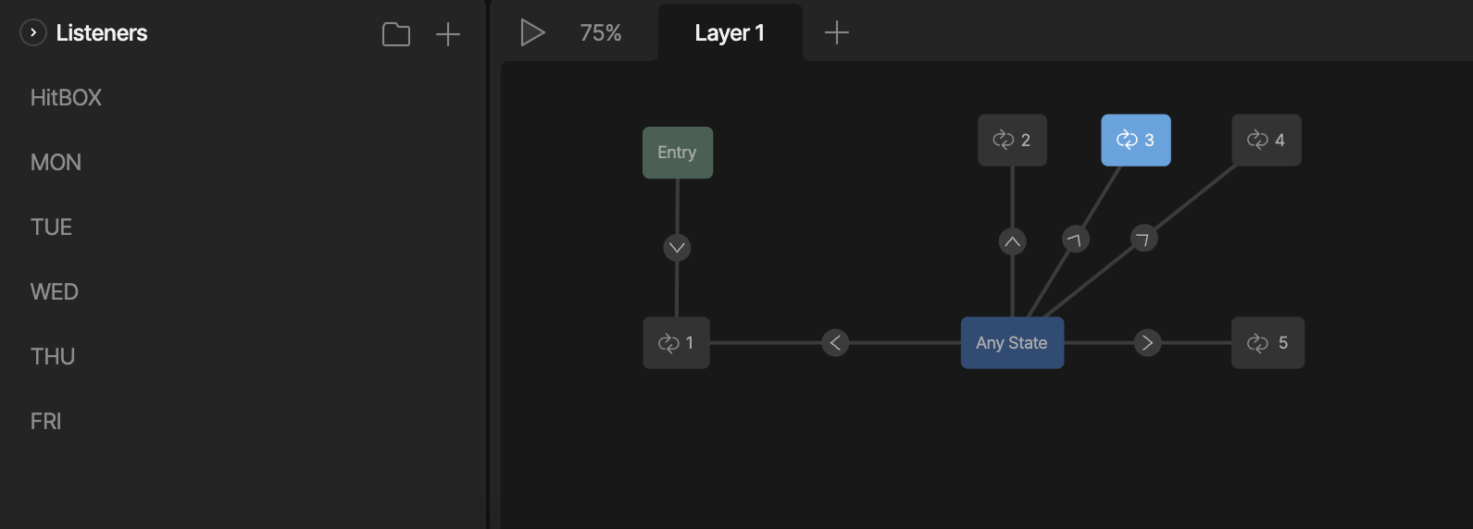Add a new layer tab
1473x529 pixels.
click(837, 33)
